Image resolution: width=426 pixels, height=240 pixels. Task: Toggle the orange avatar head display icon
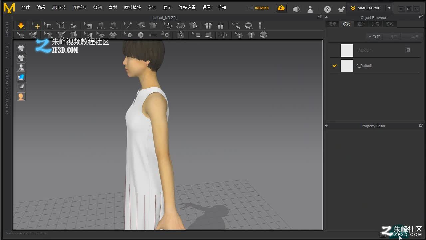(21, 97)
